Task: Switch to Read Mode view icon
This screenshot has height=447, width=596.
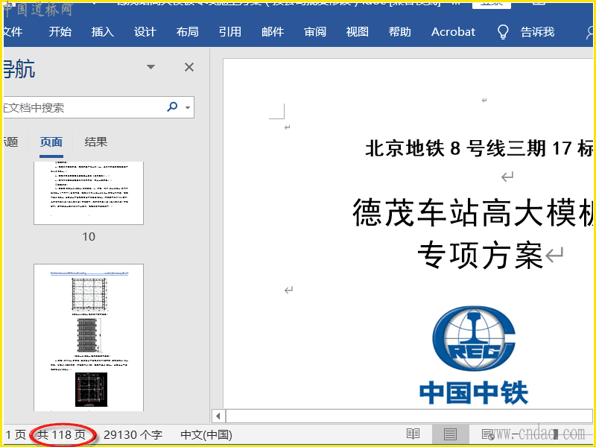Action: pos(413,434)
